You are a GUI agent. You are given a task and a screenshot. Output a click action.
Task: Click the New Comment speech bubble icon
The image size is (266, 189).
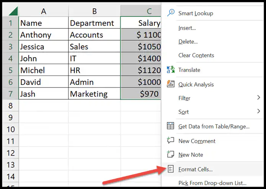[170, 141]
